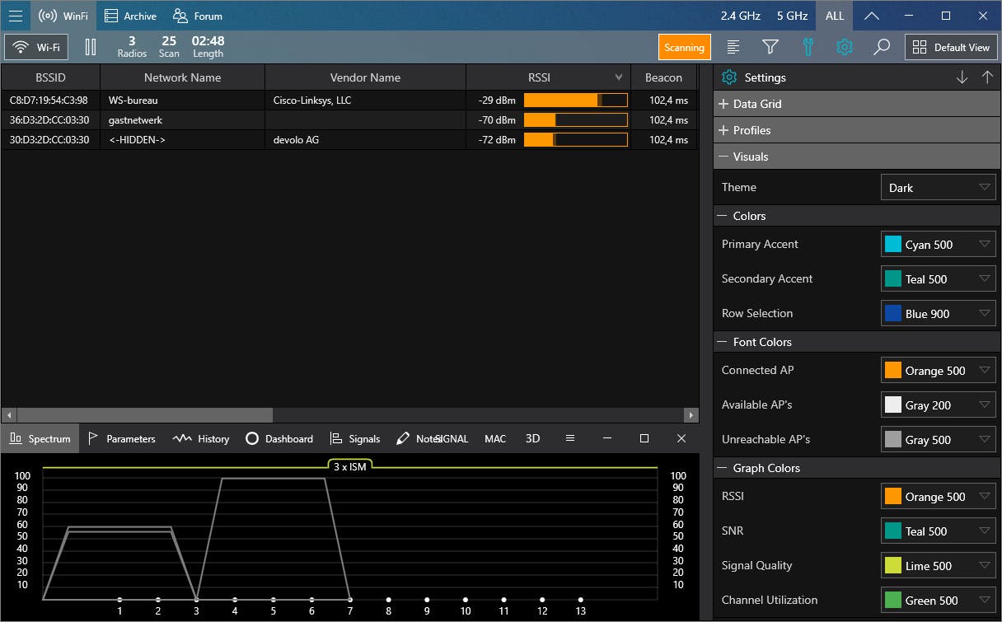
Task: Click the RSSI Orange 500 color swatch
Action: [892, 497]
